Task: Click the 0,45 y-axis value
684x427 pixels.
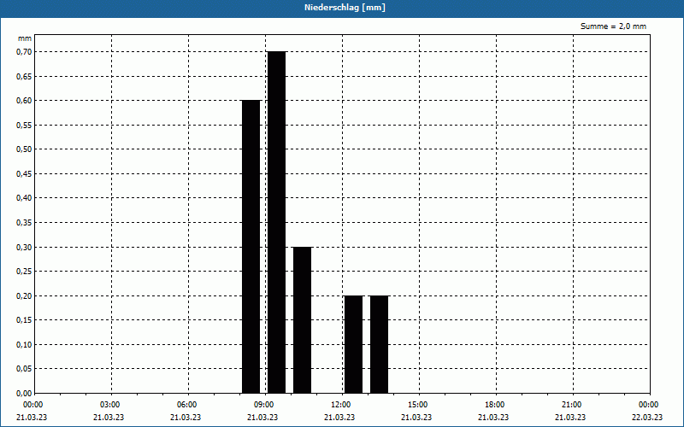Action: [24, 174]
